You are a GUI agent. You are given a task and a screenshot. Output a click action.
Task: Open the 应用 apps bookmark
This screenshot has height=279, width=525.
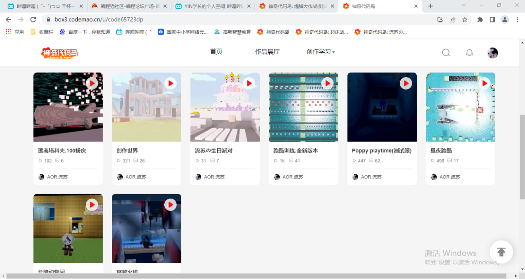click(x=15, y=32)
